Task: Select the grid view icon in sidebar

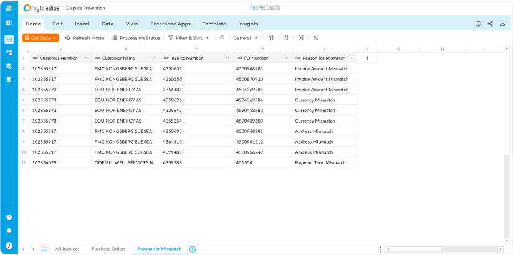Action: [9, 39]
